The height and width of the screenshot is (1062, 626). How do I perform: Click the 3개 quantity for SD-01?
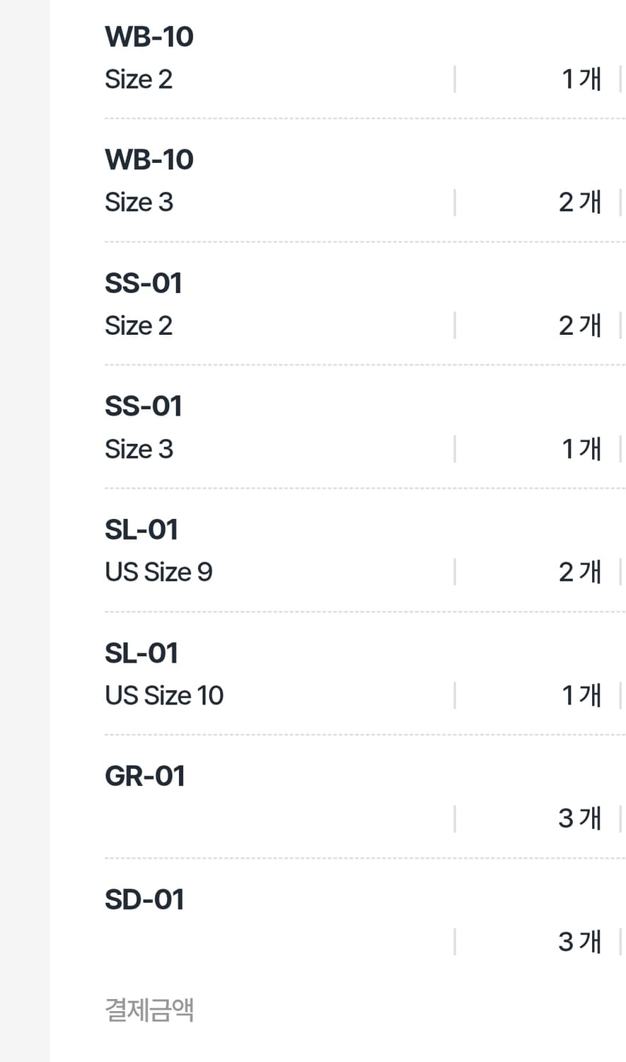tap(580, 942)
